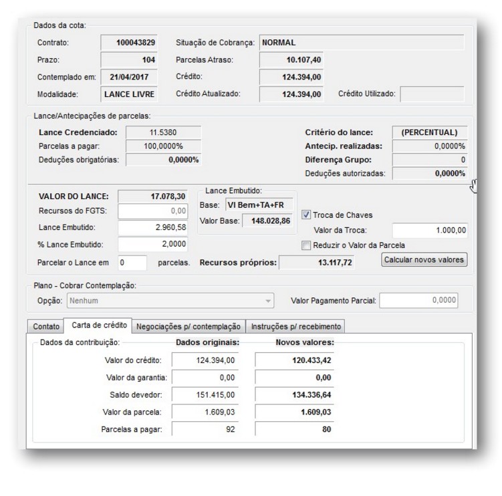Click new Parcelas a pagar value 80

(294, 429)
